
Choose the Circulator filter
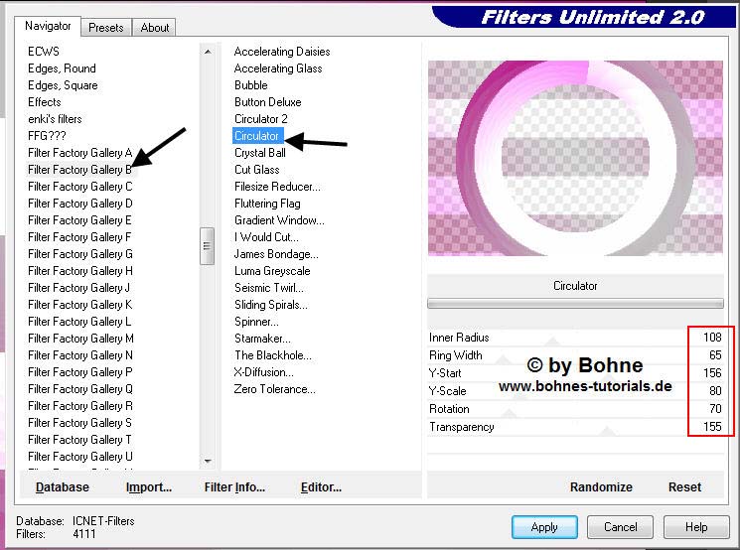tap(257, 136)
